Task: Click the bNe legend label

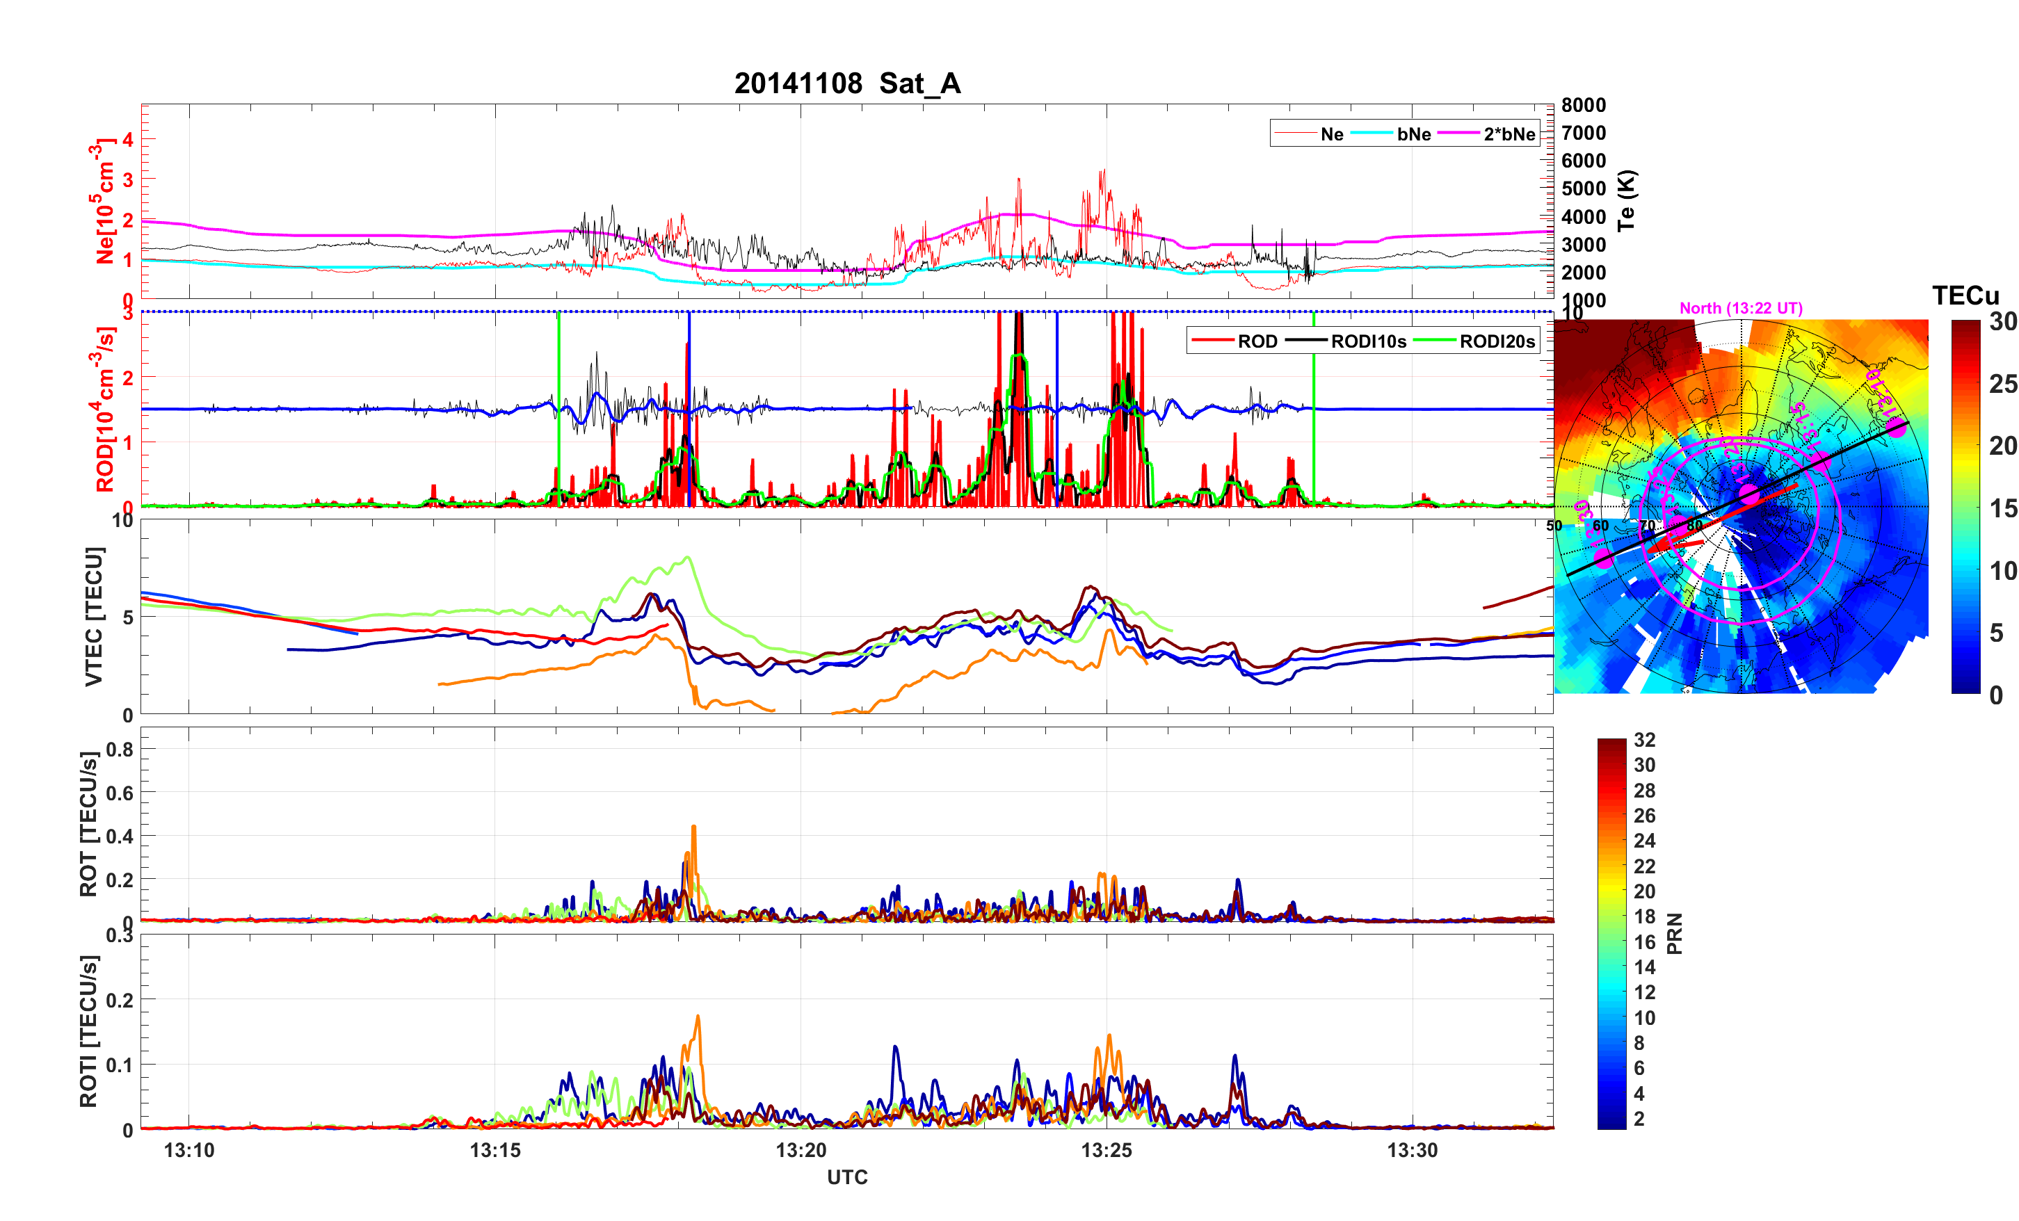Action: click(x=1413, y=134)
